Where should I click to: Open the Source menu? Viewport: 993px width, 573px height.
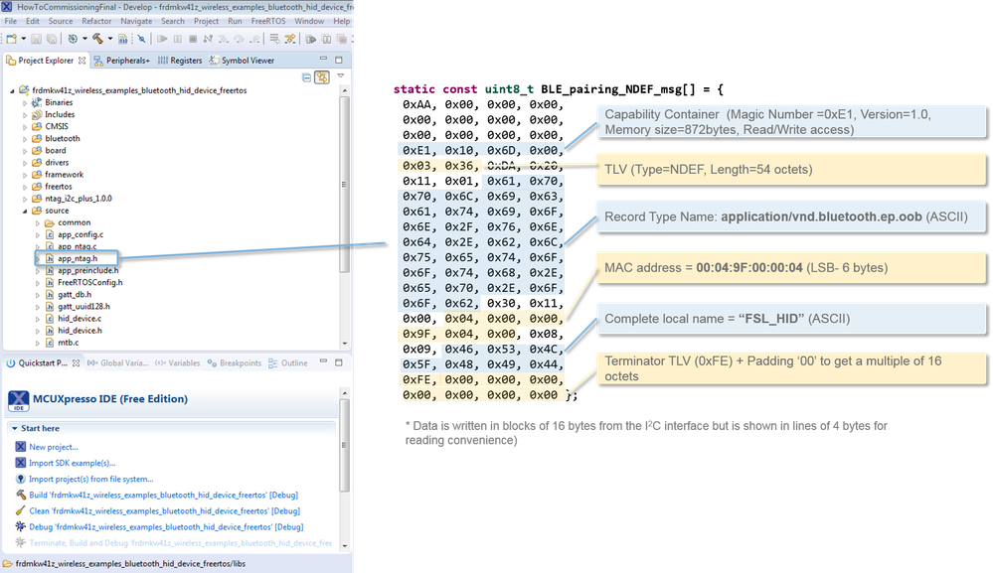(61, 21)
